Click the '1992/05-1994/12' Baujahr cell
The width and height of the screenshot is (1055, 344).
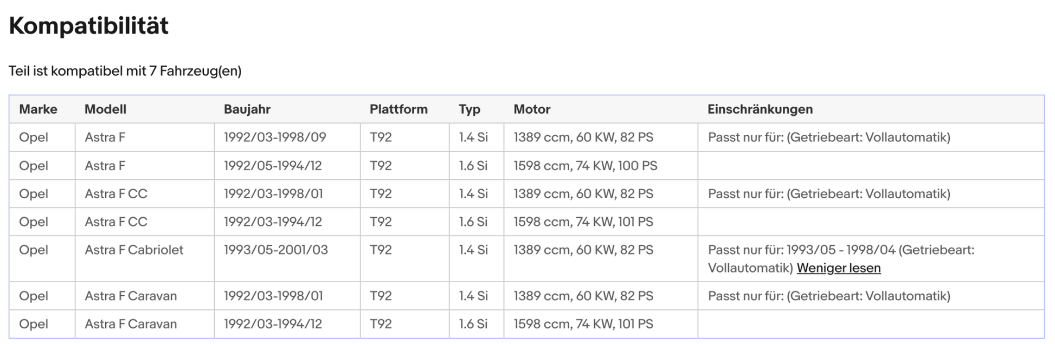click(x=273, y=165)
